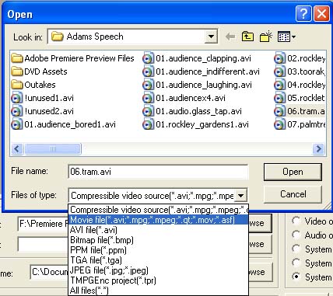
Task: Choose All files(*.*) type option
Action: click(158, 291)
